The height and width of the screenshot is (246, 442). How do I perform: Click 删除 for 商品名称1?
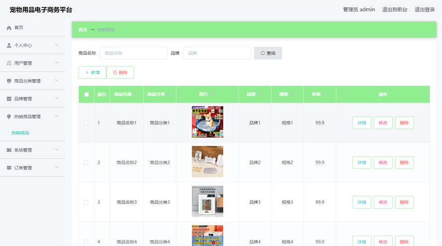pos(404,123)
